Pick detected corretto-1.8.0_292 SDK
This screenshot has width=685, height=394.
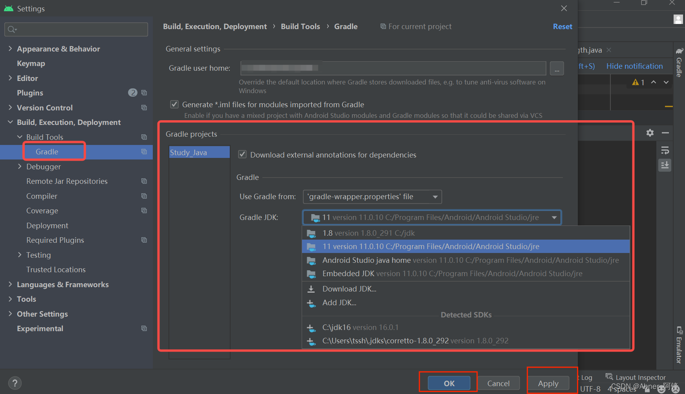466,341
